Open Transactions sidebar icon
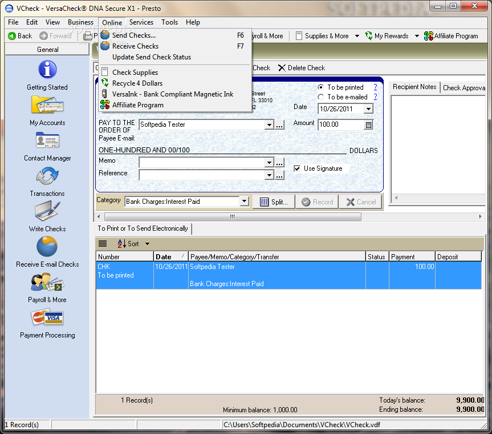This screenshot has width=492, height=434. point(47,176)
